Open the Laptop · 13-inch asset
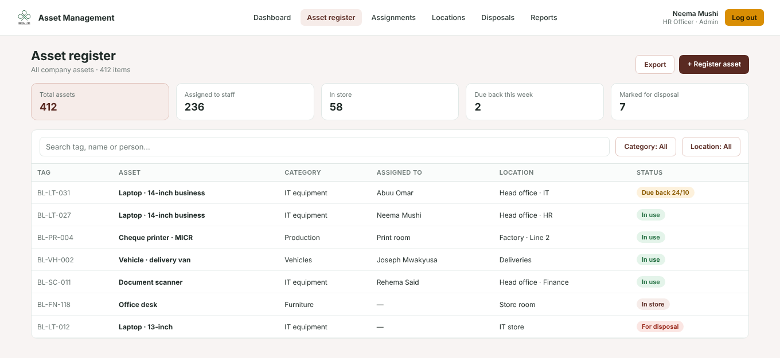This screenshot has height=358, width=780. pyautogui.click(x=146, y=327)
